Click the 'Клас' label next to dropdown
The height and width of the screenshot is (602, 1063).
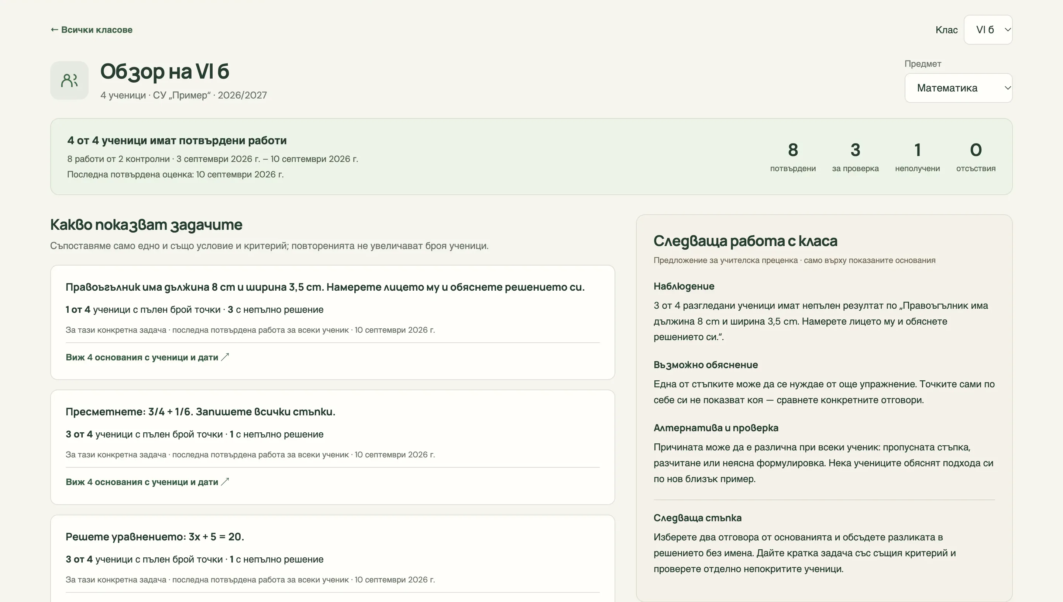[946, 30]
